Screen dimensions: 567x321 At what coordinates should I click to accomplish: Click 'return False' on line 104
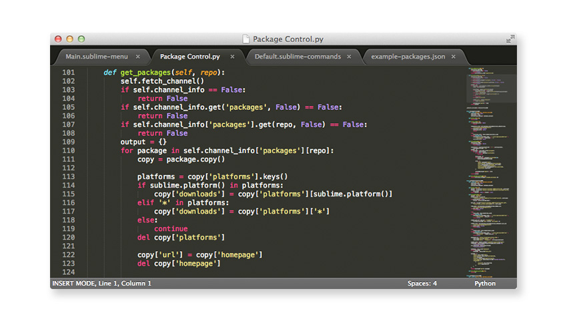(x=162, y=99)
